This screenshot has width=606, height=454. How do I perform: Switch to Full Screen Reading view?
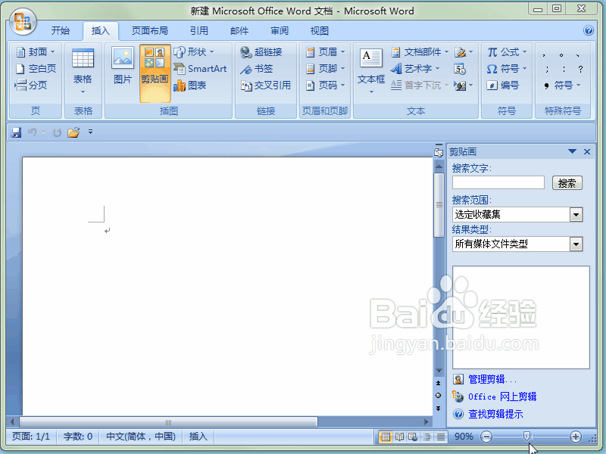[399, 437]
